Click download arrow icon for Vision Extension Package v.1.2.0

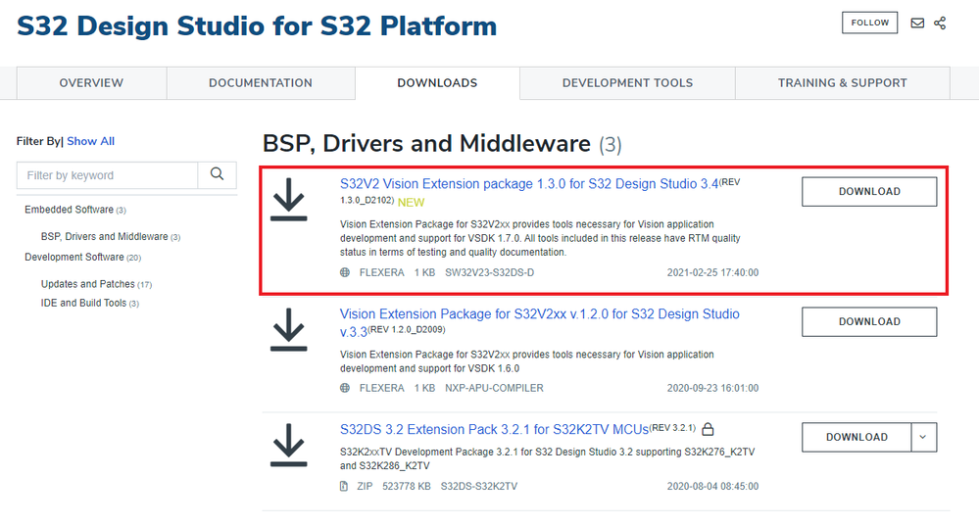click(x=288, y=329)
